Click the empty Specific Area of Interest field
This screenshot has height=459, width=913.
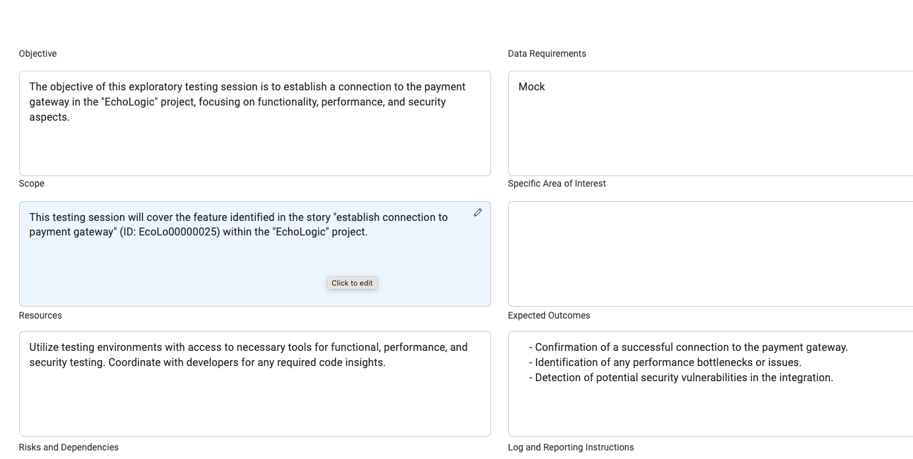coord(711,254)
